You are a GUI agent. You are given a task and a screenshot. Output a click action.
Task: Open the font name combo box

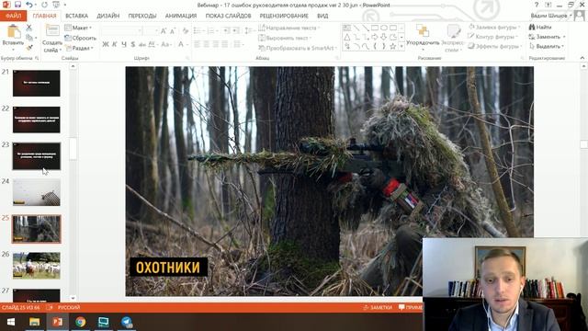point(121,31)
